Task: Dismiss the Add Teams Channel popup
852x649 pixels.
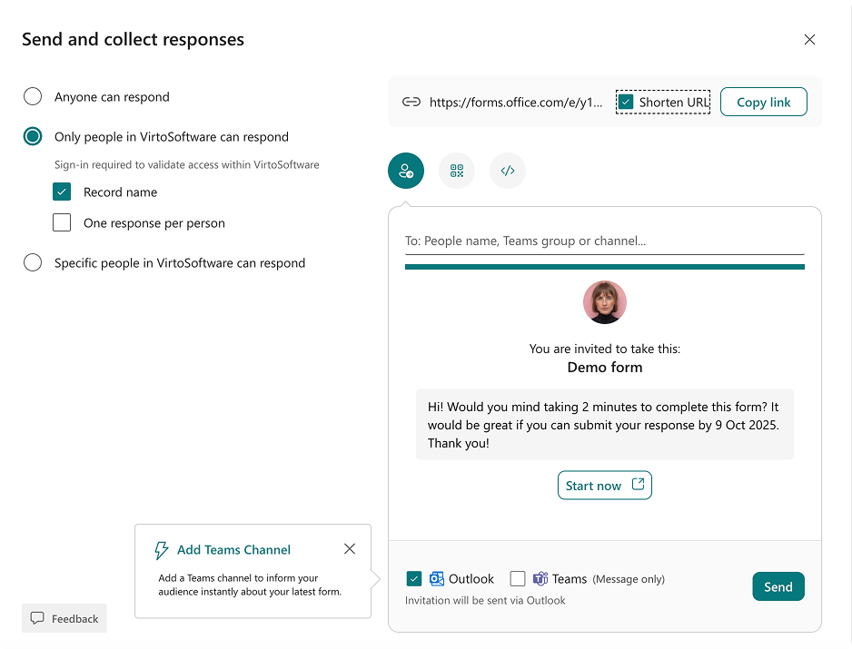Action: click(350, 548)
